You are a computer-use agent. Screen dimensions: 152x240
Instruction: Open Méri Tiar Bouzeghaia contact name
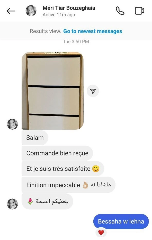pos(69,8)
